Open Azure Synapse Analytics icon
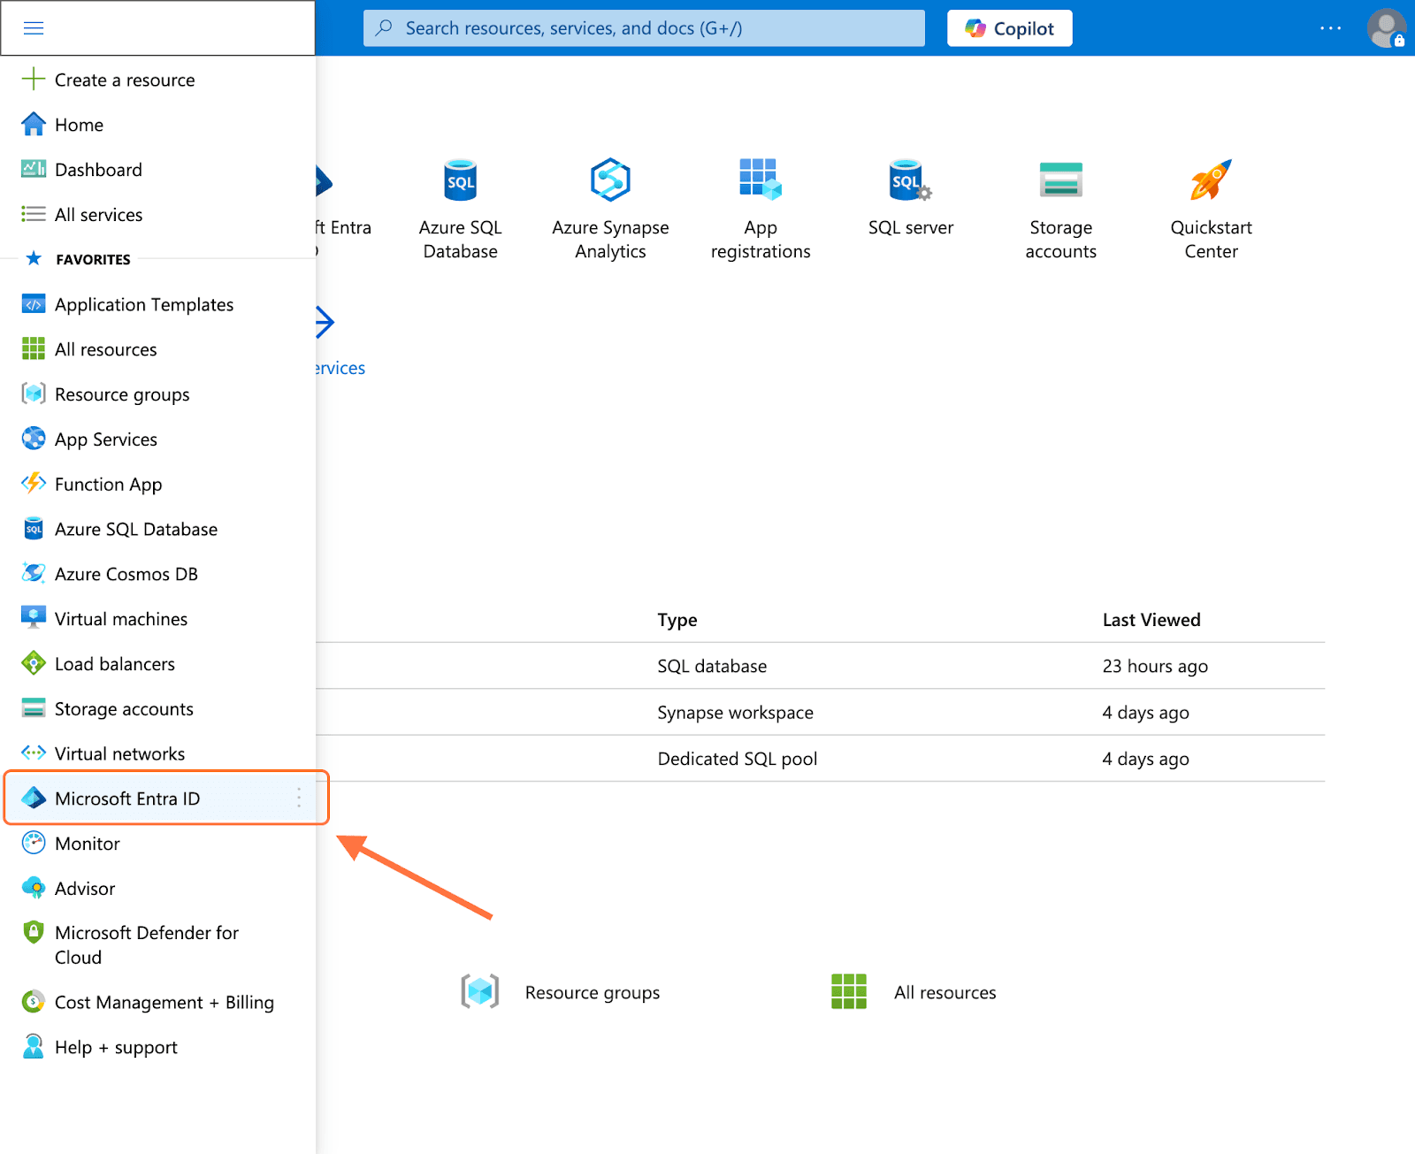 610,180
